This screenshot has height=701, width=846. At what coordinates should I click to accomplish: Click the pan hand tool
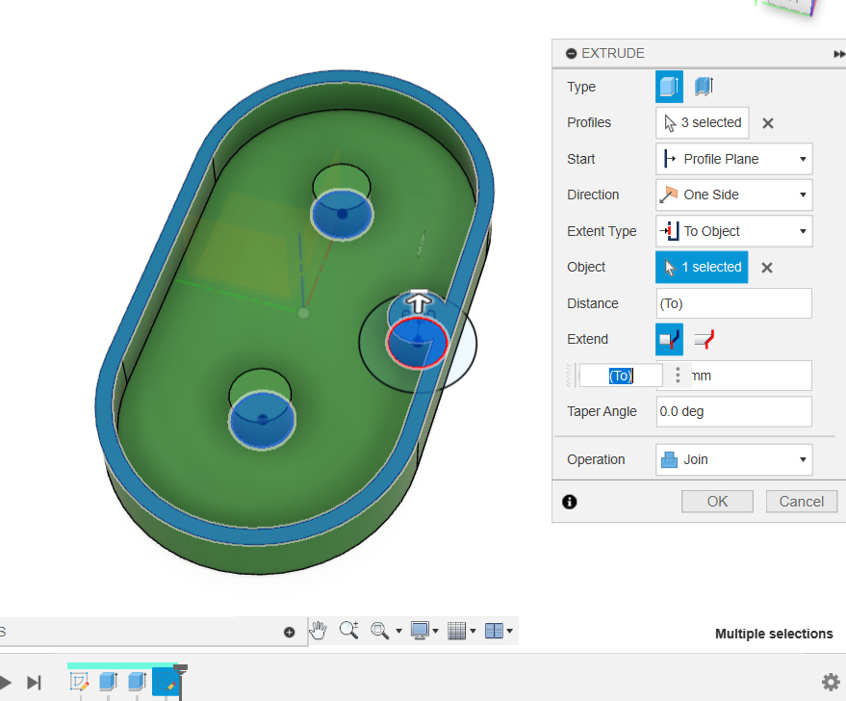(319, 631)
